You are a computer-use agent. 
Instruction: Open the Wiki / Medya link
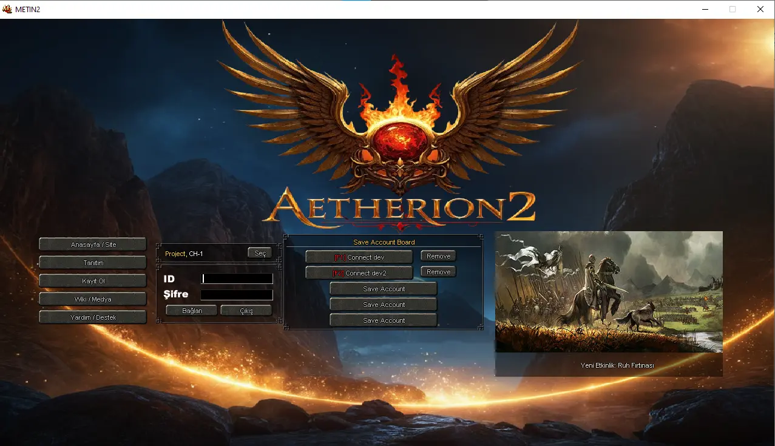pyautogui.click(x=93, y=299)
